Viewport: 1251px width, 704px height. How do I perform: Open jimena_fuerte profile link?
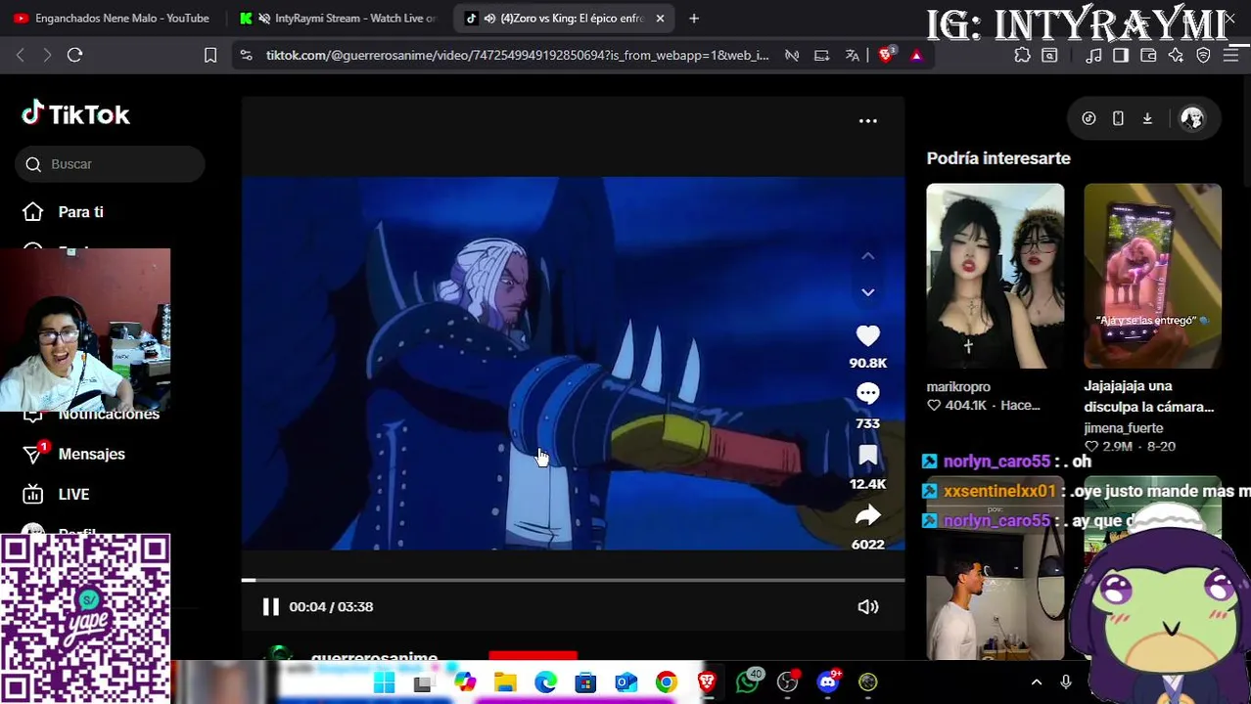tap(1123, 428)
